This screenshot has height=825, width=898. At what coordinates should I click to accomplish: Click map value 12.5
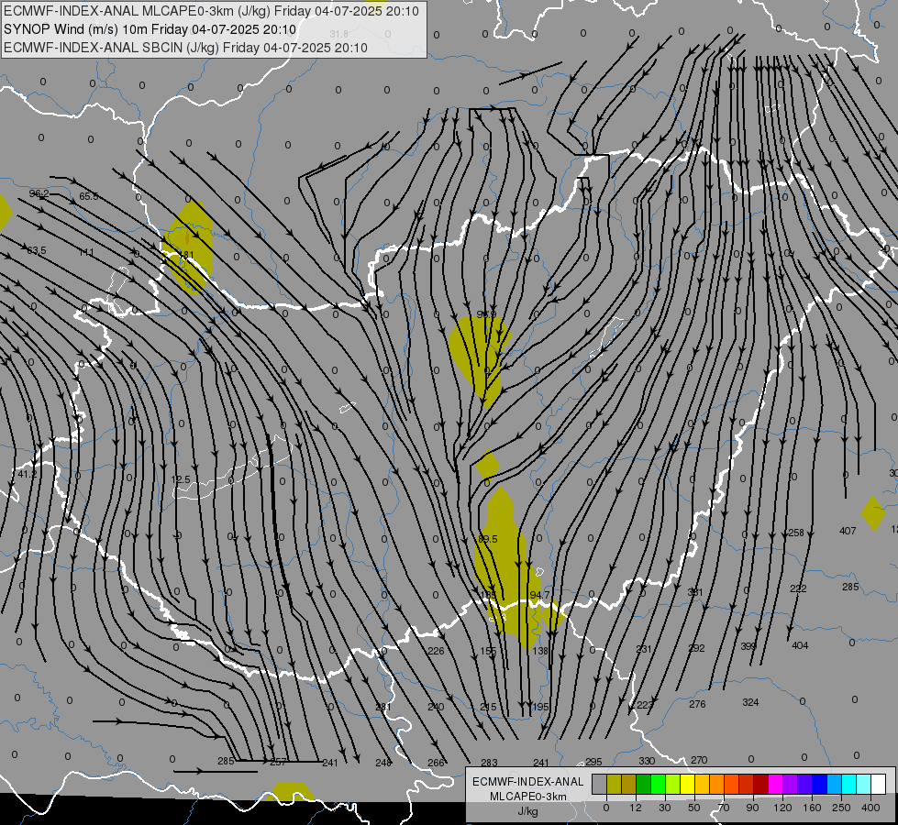[x=181, y=479]
